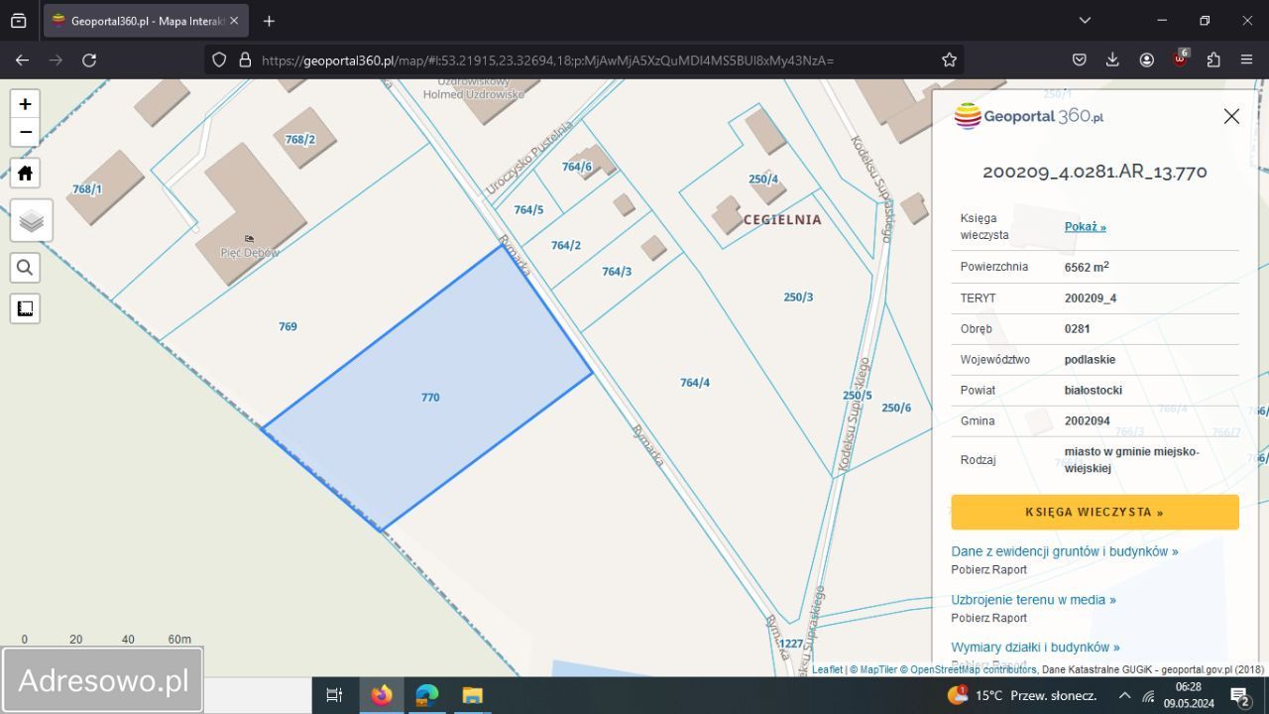Click the tracking protection shield icon
1269x714 pixels.
[x=220, y=59]
